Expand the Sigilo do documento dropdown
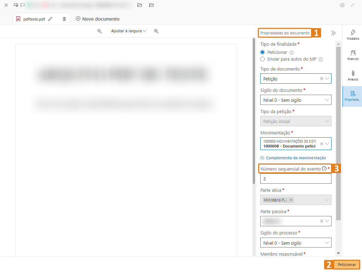 click(327, 100)
